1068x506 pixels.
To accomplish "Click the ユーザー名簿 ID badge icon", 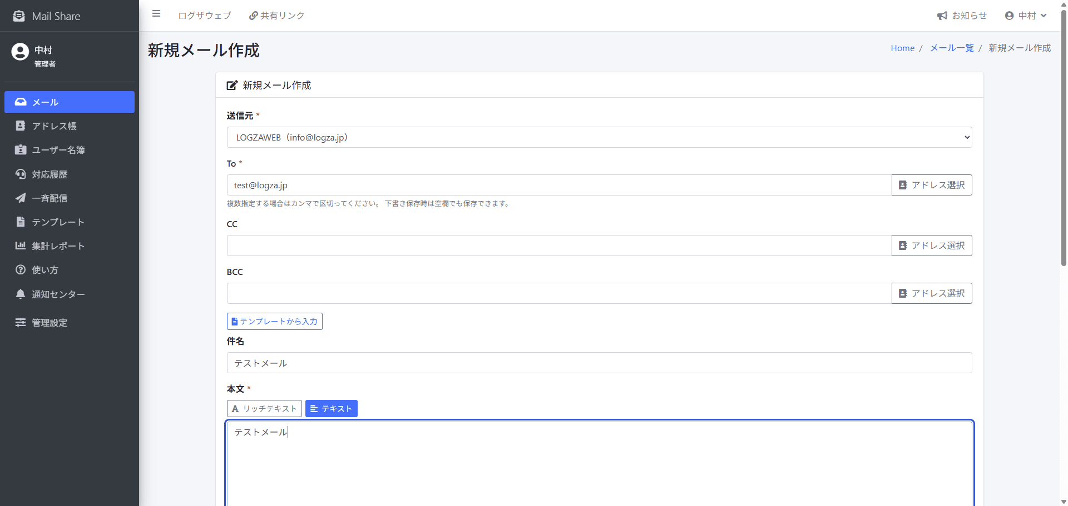I will (21, 150).
